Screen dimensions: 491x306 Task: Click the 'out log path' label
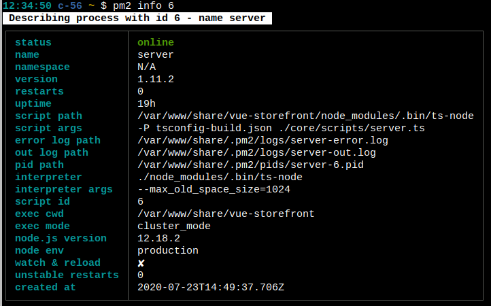point(52,152)
